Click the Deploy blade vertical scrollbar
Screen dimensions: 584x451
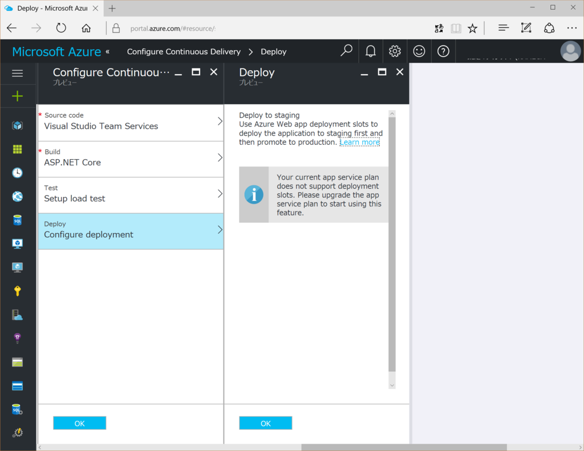click(392, 244)
